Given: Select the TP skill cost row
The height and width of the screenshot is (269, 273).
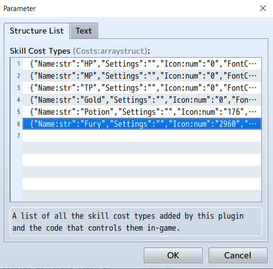Looking at the screenshot, I should [142, 88].
